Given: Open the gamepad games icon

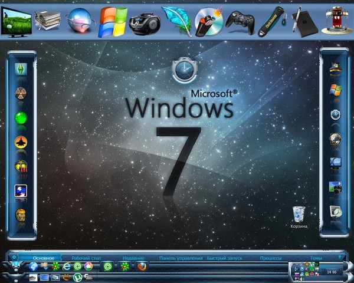Looking at the screenshot, I should tap(240, 22).
